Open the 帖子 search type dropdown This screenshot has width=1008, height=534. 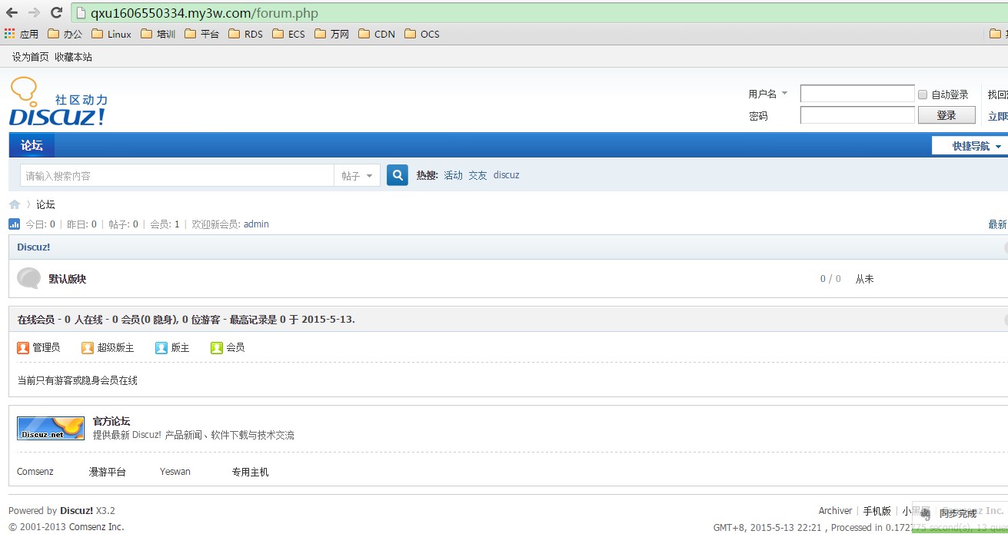coord(357,176)
